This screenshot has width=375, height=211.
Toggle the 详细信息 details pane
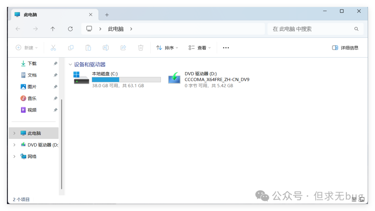click(x=345, y=48)
